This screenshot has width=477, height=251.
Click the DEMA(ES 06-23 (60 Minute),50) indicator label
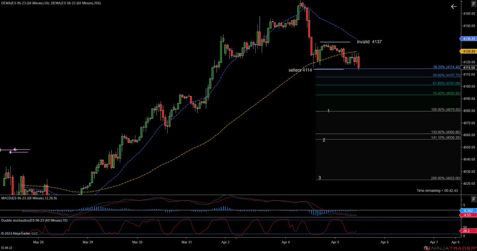(25, 3)
